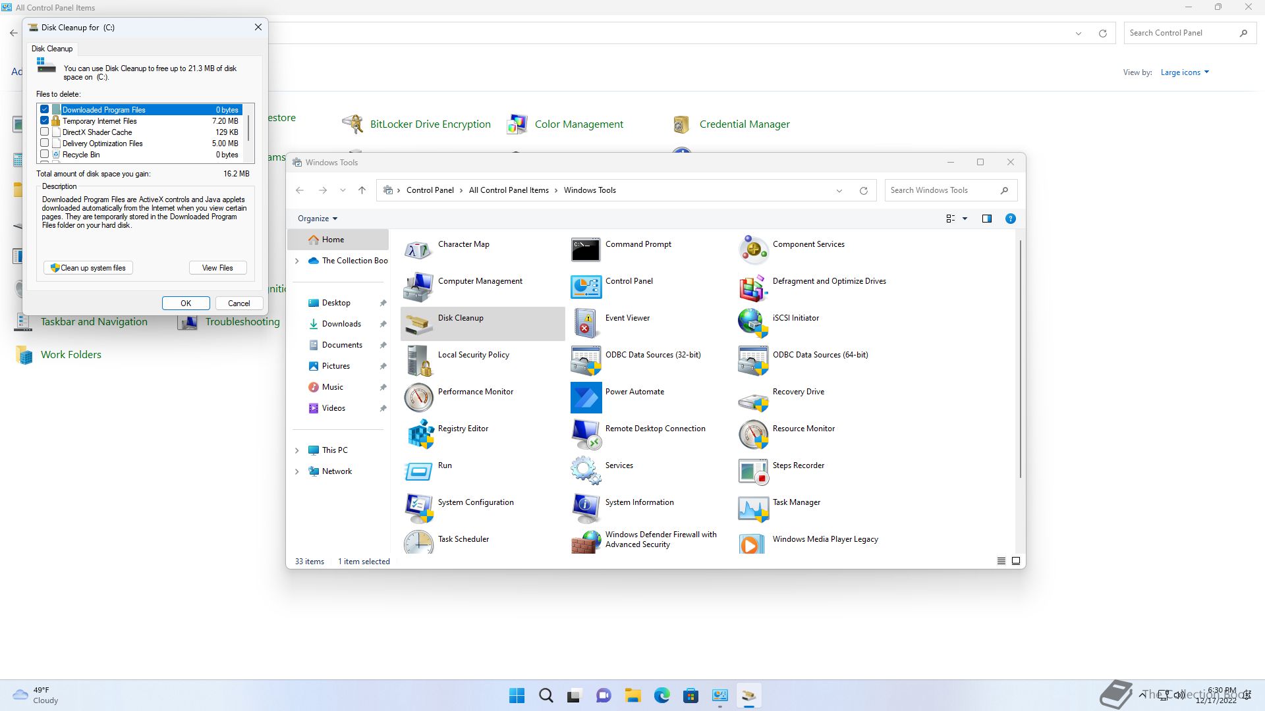Screen dimensions: 1265x711
Task: Check Delivery Optimization Files checkbox
Action: click(x=45, y=143)
